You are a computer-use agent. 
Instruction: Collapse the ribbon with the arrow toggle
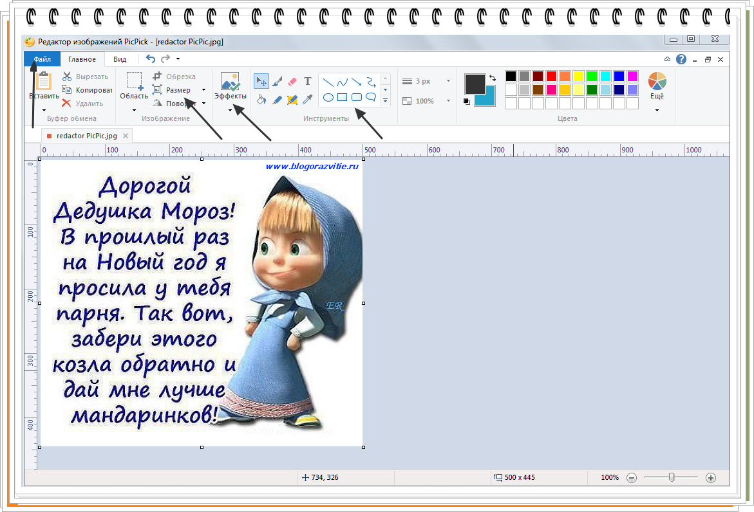pos(668,60)
